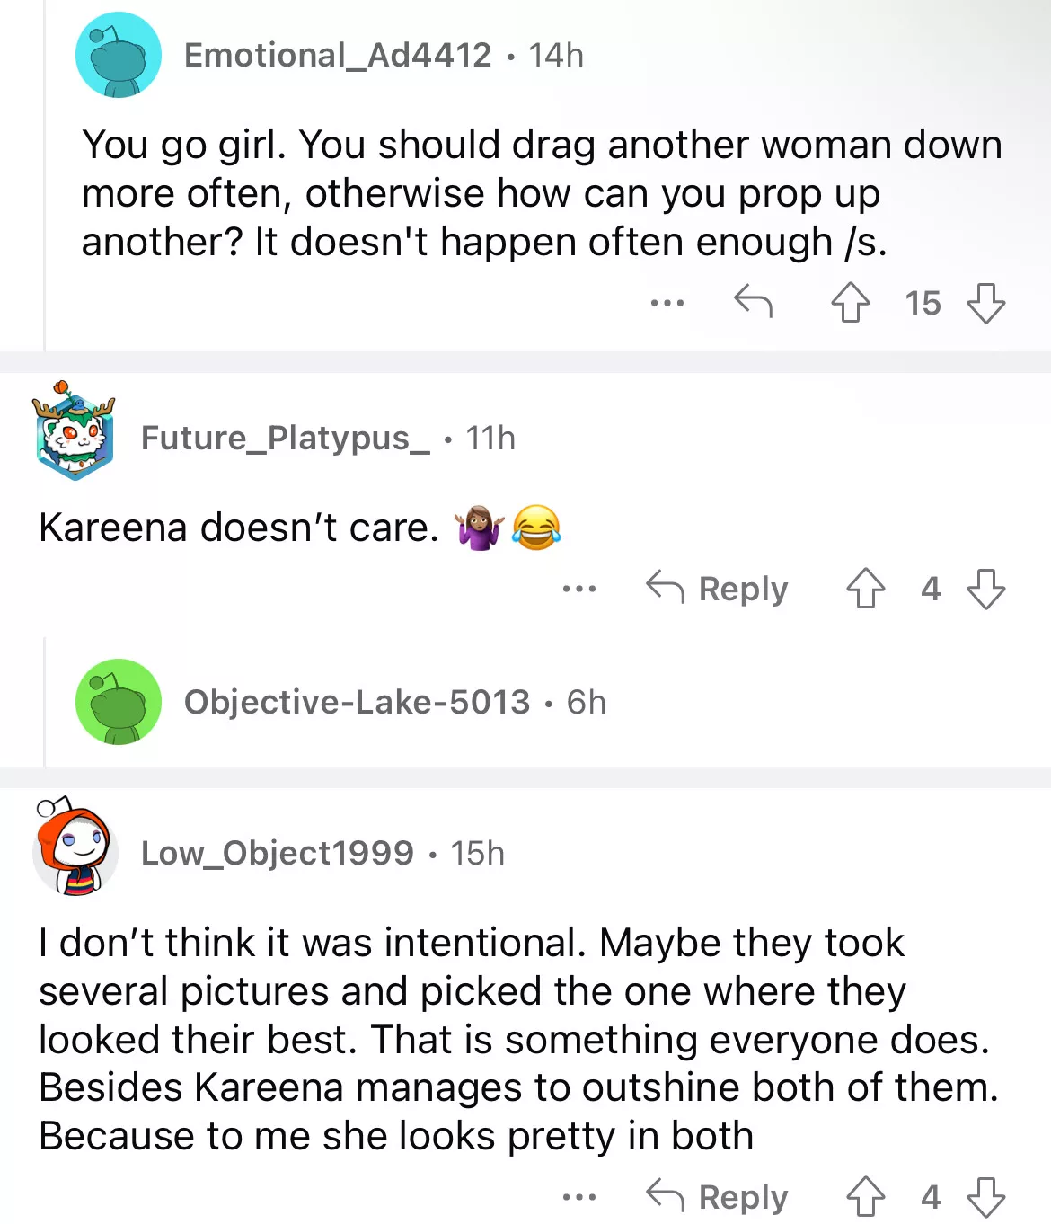Reply to Low_Object1999's comment
Viewport: 1051px width, 1224px height.
(717, 1196)
